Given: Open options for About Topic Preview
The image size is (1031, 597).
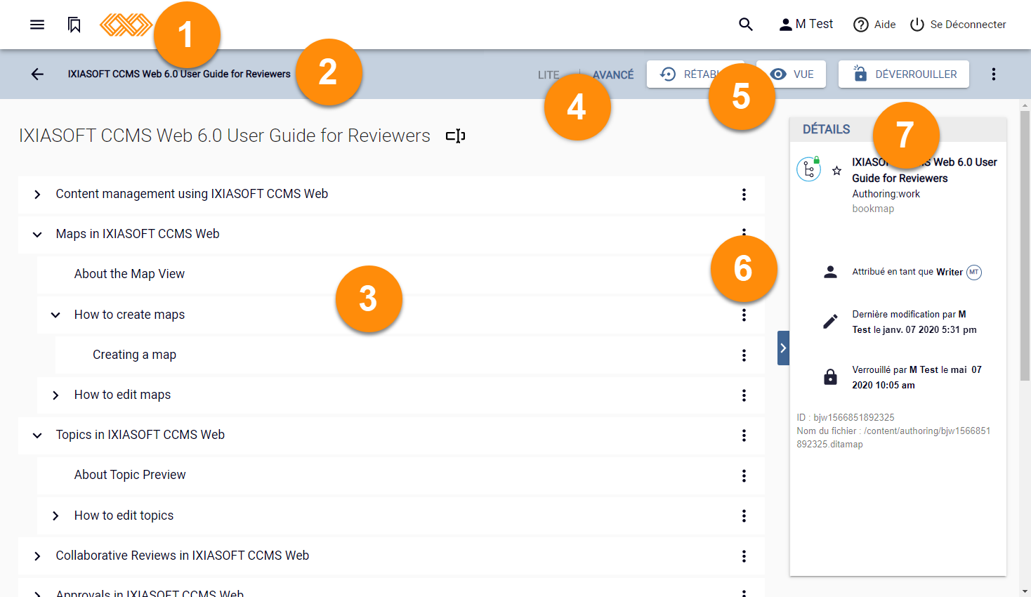Looking at the screenshot, I should coord(744,476).
